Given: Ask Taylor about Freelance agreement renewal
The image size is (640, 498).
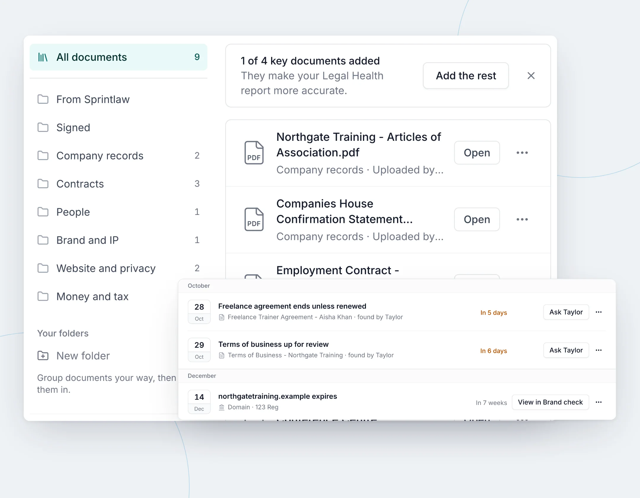Looking at the screenshot, I should point(566,312).
